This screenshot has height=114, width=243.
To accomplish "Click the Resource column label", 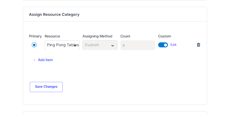I will click(x=52, y=36).
